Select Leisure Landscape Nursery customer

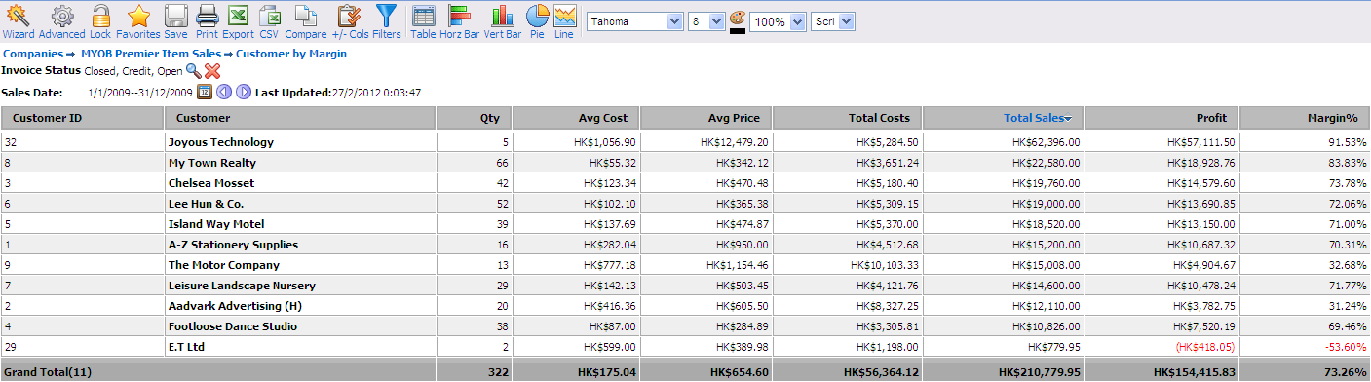click(x=242, y=286)
